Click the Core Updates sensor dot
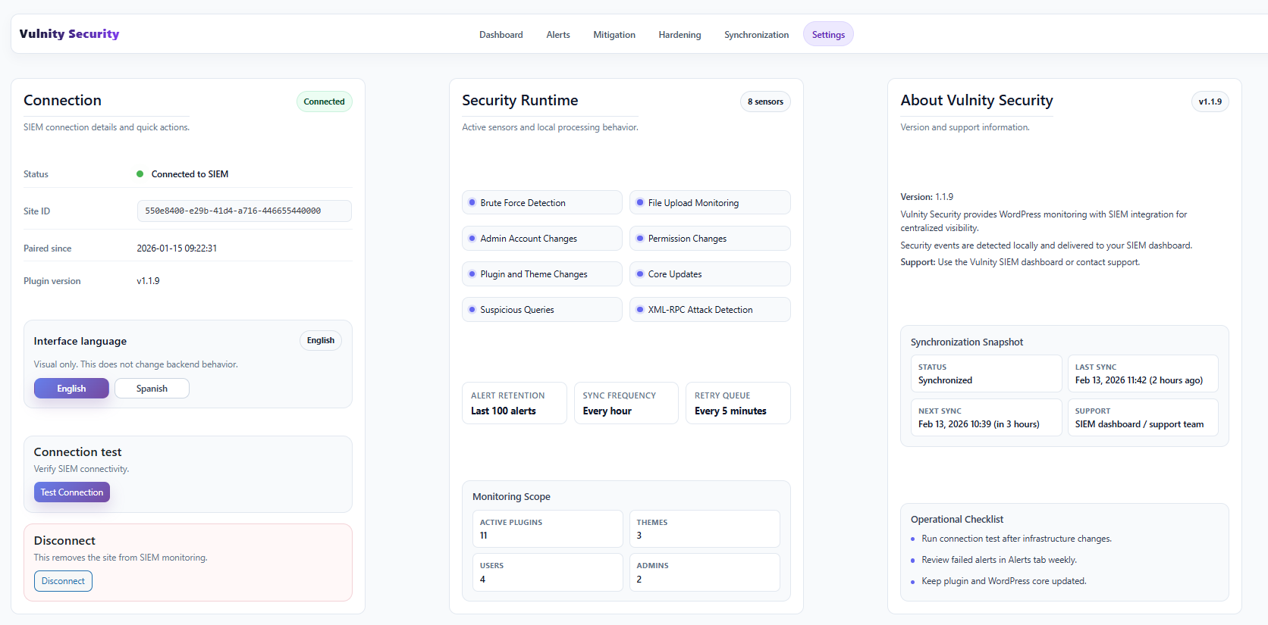The image size is (1268, 625). pyautogui.click(x=640, y=274)
